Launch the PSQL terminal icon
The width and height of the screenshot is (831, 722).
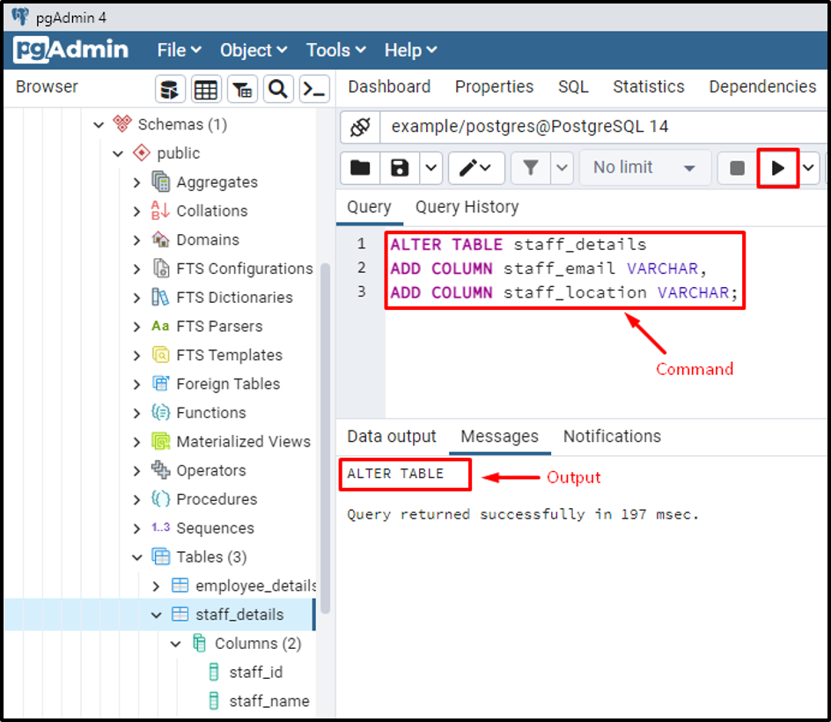tap(314, 89)
